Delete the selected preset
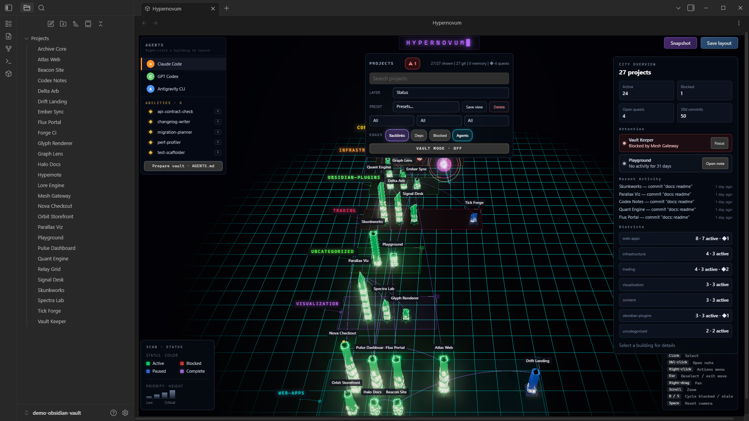Image resolution: width=749 pixels, height=421 pixels. pos(499,107)
